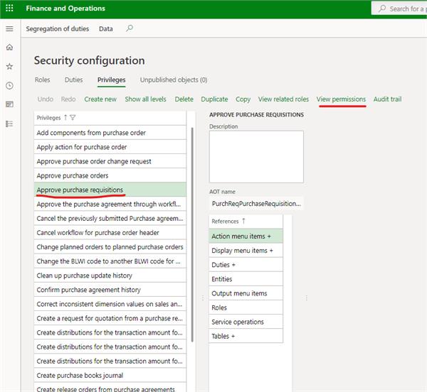Select Roles in References list
This screenshot has width=427, height=392.
[246, 307]
